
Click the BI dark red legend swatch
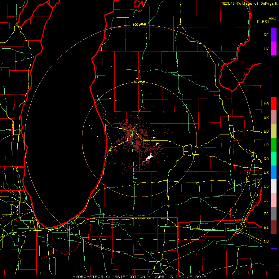pyautogui.click(x=274, y=228)
